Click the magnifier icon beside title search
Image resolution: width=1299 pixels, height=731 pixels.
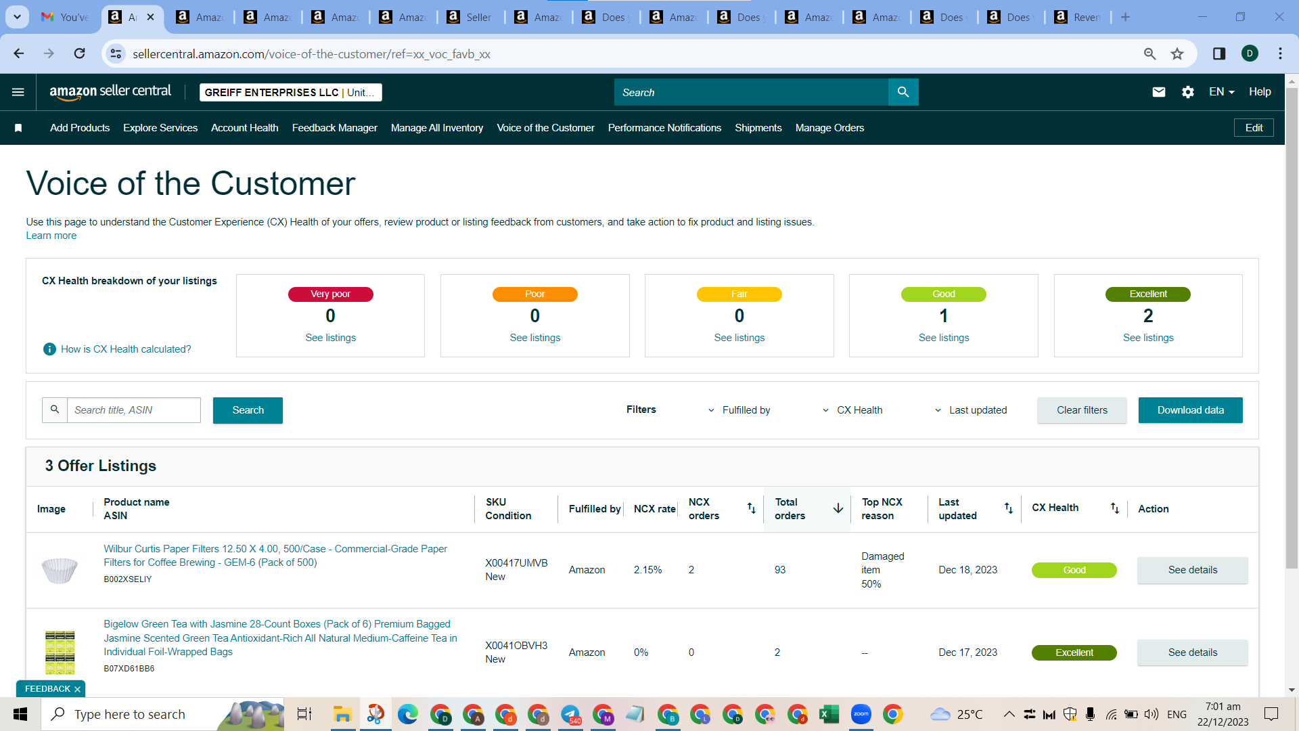tap(55, 410)
